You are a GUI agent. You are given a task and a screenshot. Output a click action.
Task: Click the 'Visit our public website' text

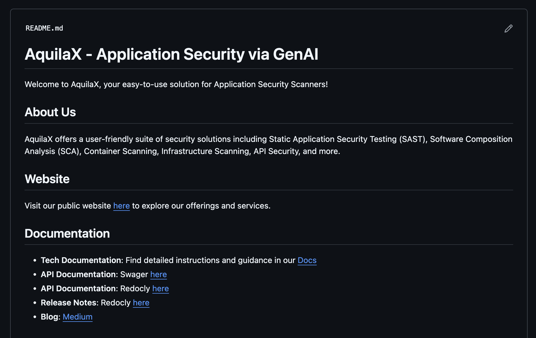coord(68,206)
